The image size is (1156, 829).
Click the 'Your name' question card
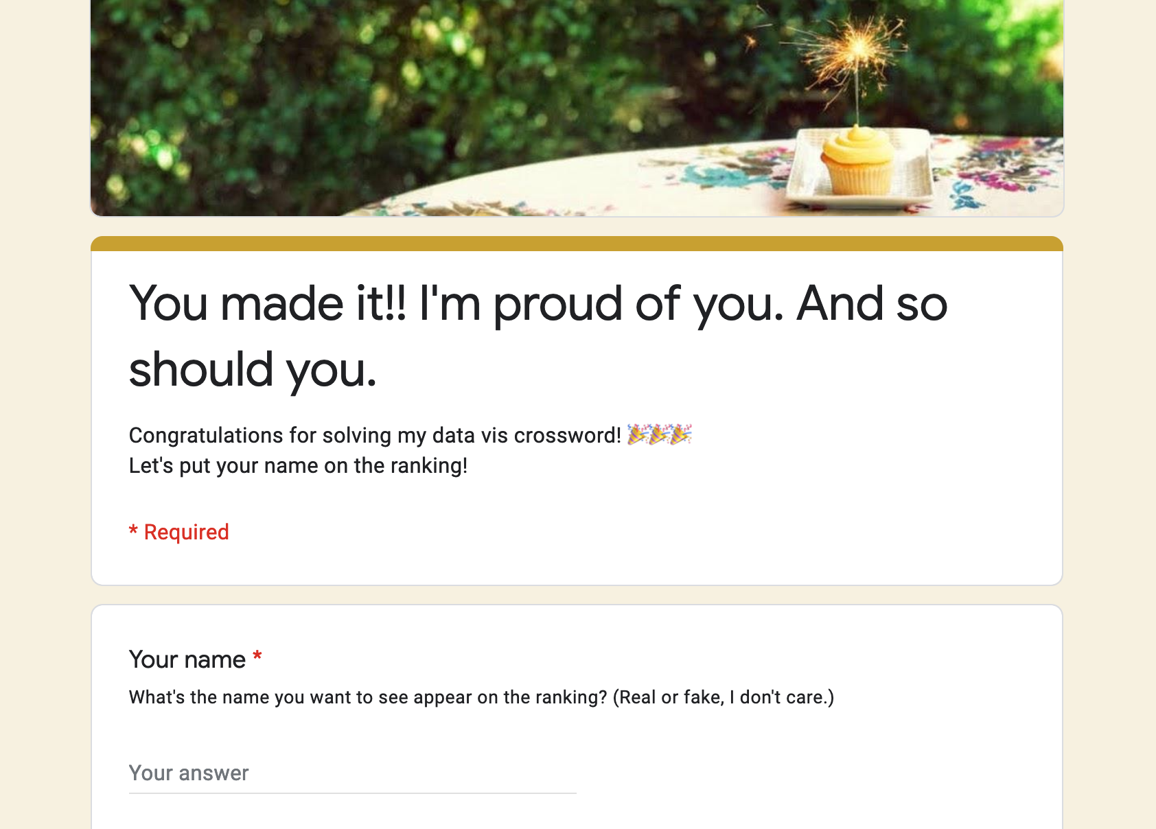[x=577, y=716]
